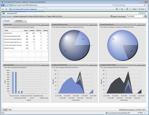The height and width of the screenshot is (115, 149).
Task: Click the second bar in Event Summary chart
Action: 20,92
